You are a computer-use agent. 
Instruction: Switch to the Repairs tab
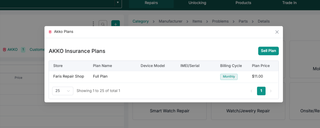151,3
